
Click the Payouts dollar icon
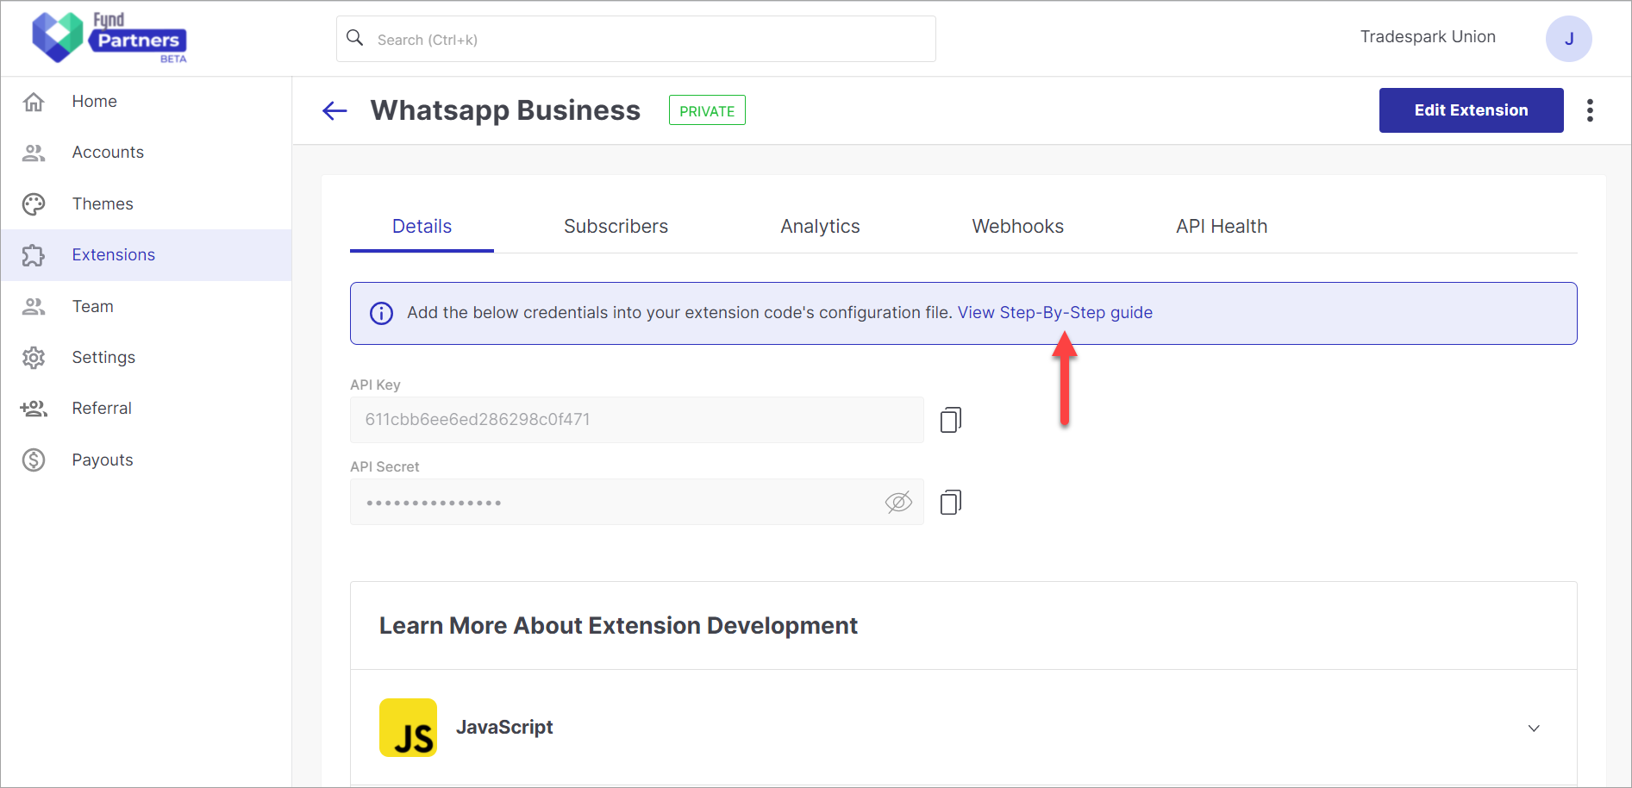[34, 460]
